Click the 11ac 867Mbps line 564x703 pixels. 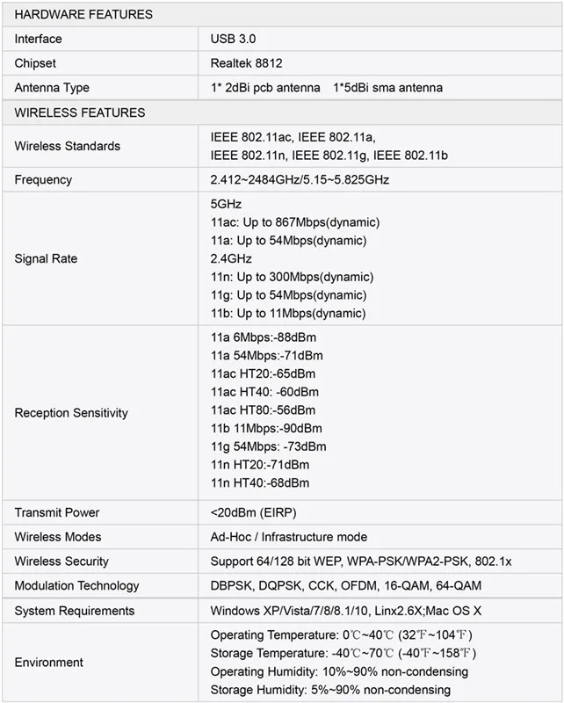coord(295,222)
